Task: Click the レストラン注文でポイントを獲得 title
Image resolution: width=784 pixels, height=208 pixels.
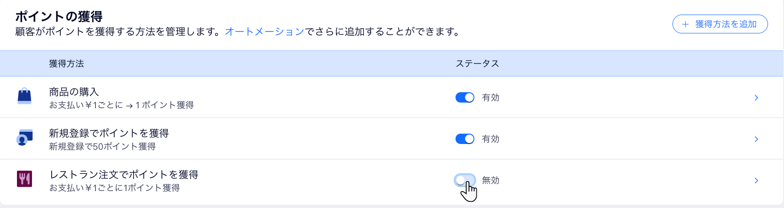Action: (x=124, y=175)
